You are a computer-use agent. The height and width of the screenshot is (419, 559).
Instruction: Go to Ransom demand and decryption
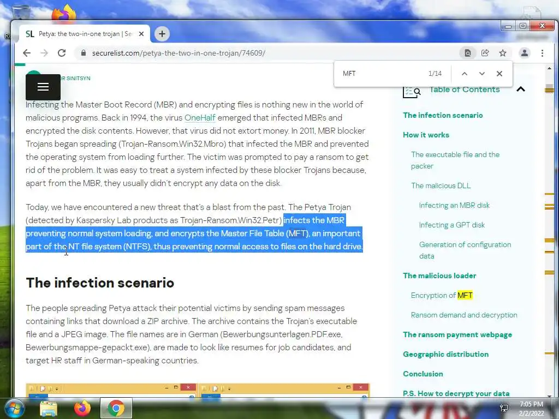(x=464, y=315)
